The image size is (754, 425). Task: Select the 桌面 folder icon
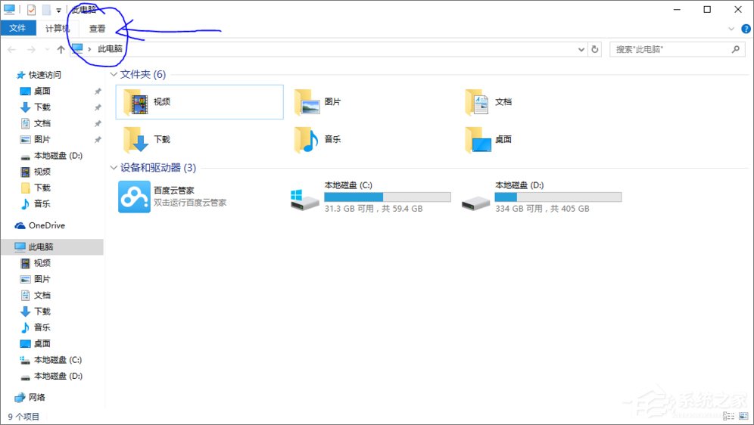tap(478, 139)
